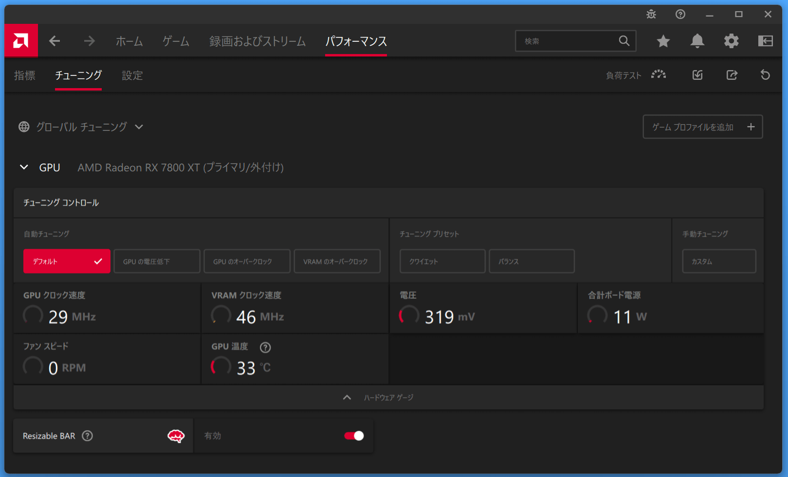The image size is (788, 477).
Task: Open the グローバル チューニング dropdown
Action: [139, 127]
